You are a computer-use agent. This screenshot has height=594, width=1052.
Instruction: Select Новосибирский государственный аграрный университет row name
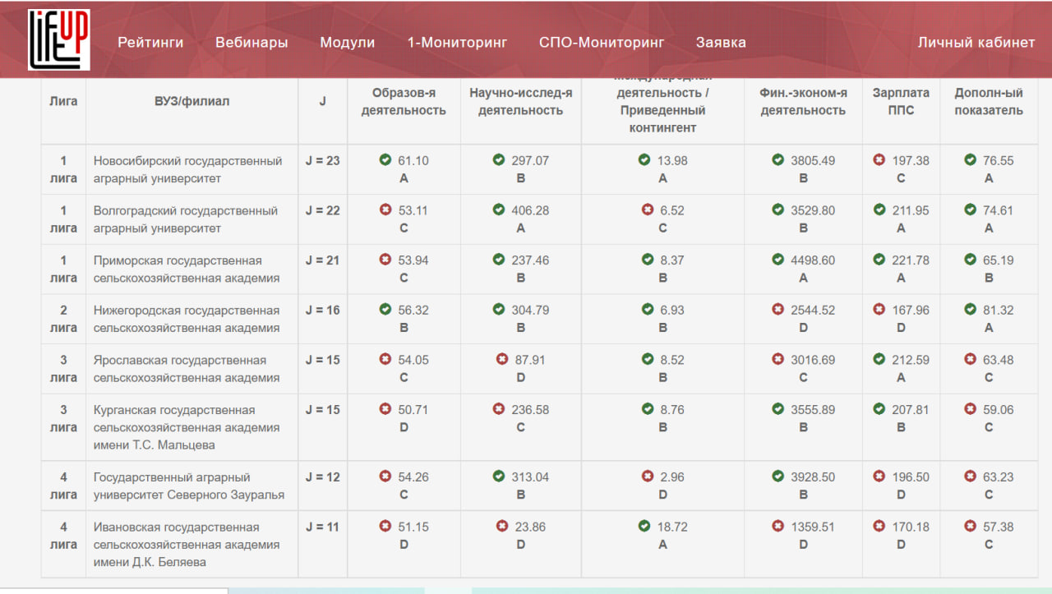coord(187,169)
